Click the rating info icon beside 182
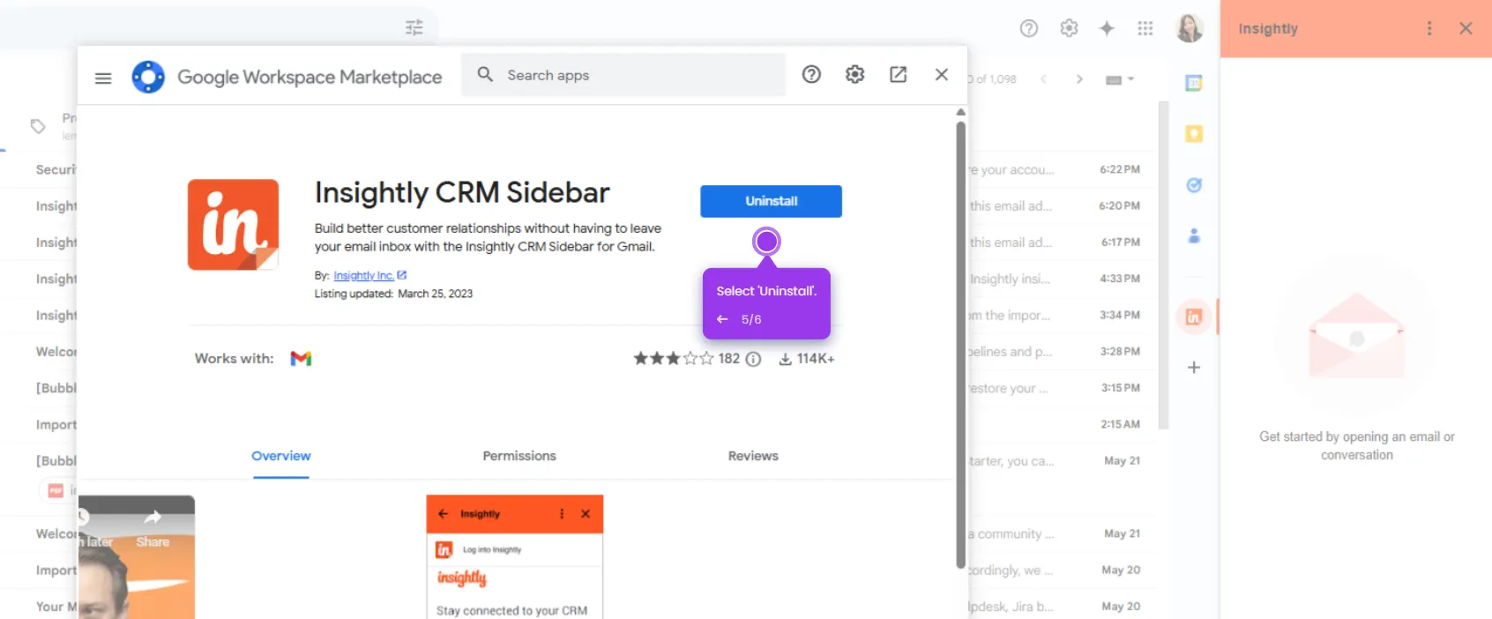The width and height of the screenshot is (1492, 619). click(753, 359)
